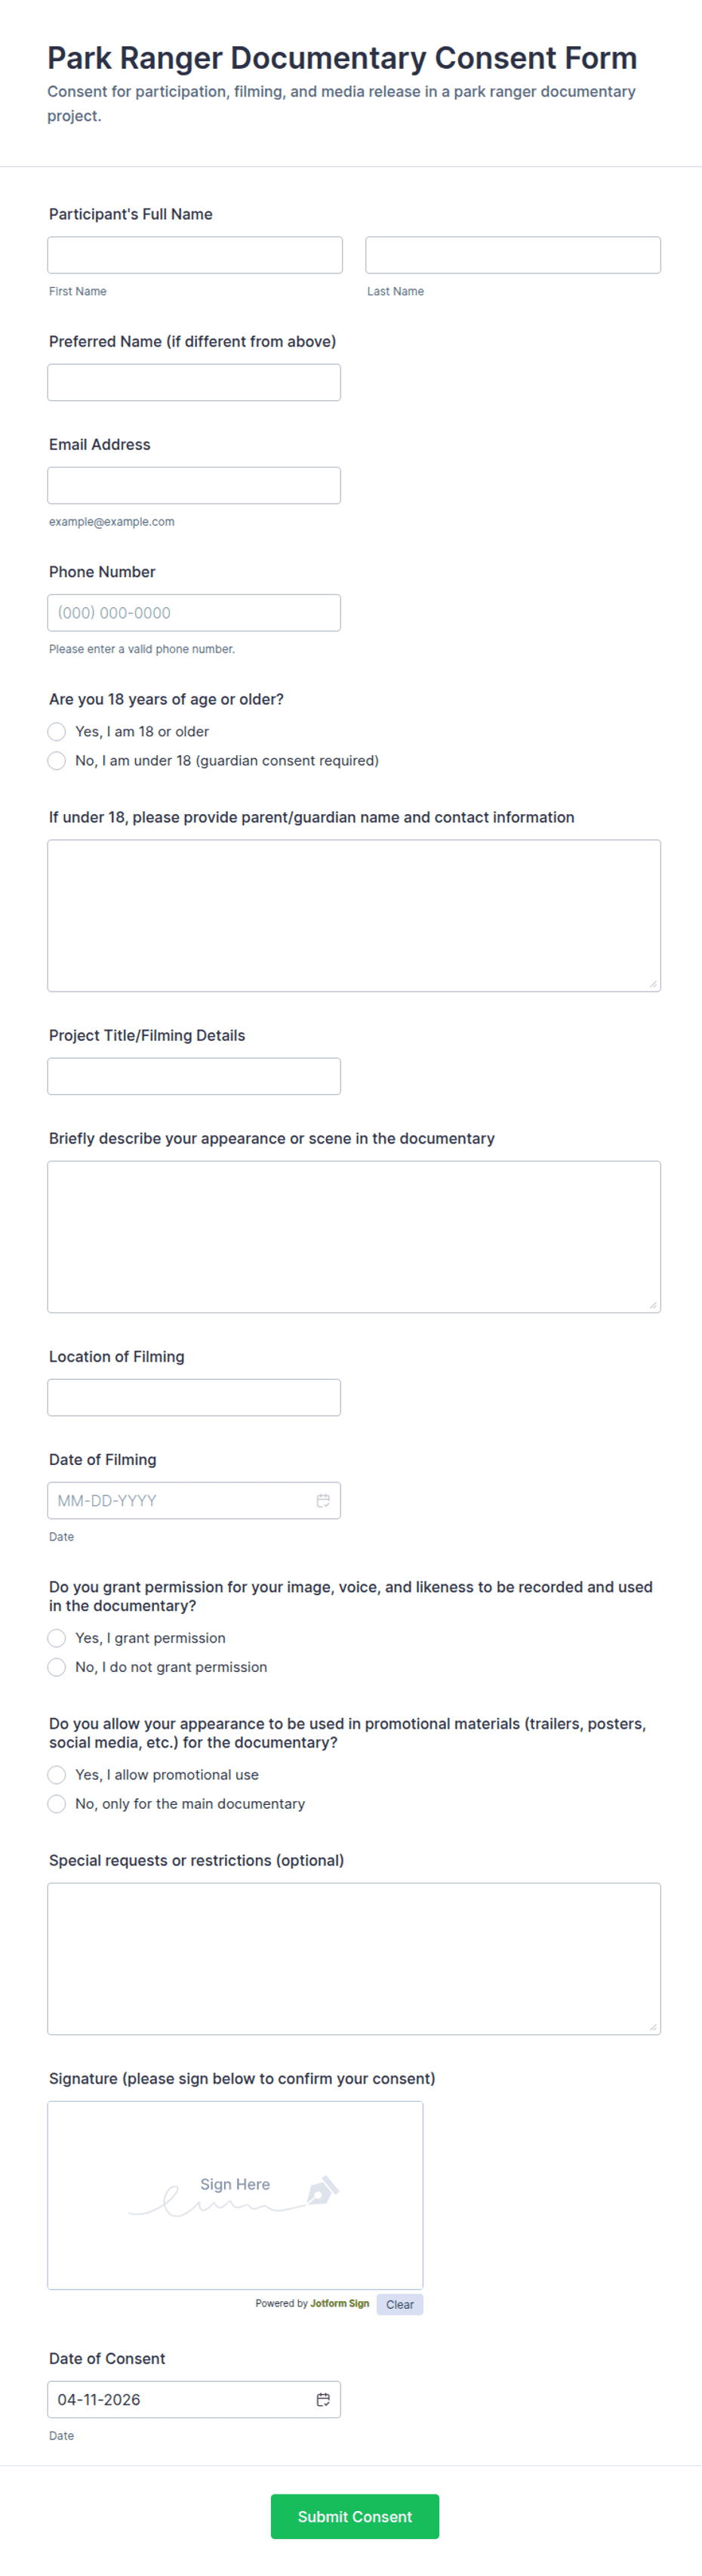This screenshot has height=2576, width=702.
Task: Select 'No, I am under 18' option
Action: coord(57,761)
